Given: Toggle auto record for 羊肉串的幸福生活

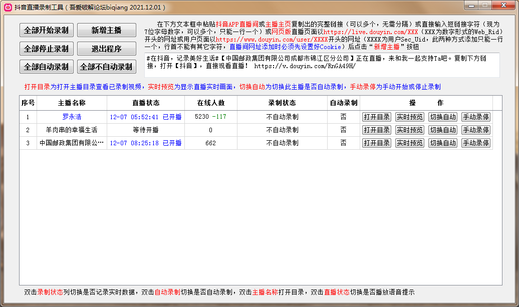Looking at the screenshot, I should (443, 130).
